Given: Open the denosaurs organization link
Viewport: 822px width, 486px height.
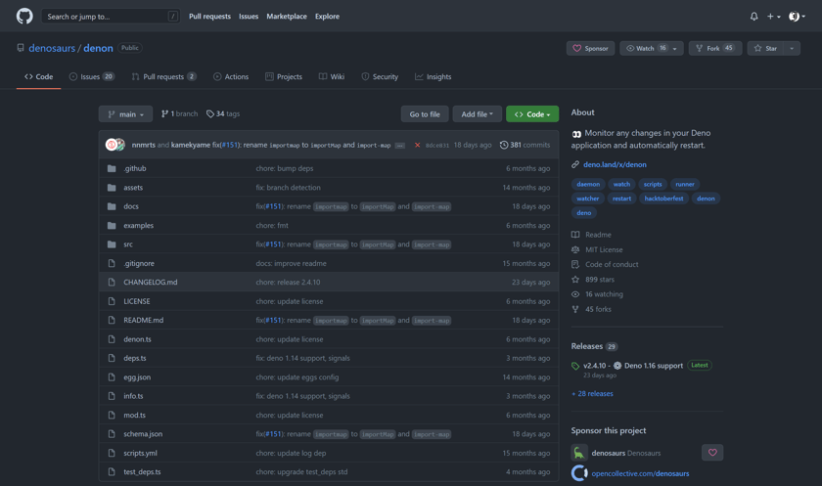Looking at the screenshot, I should (x=52, y=48).
